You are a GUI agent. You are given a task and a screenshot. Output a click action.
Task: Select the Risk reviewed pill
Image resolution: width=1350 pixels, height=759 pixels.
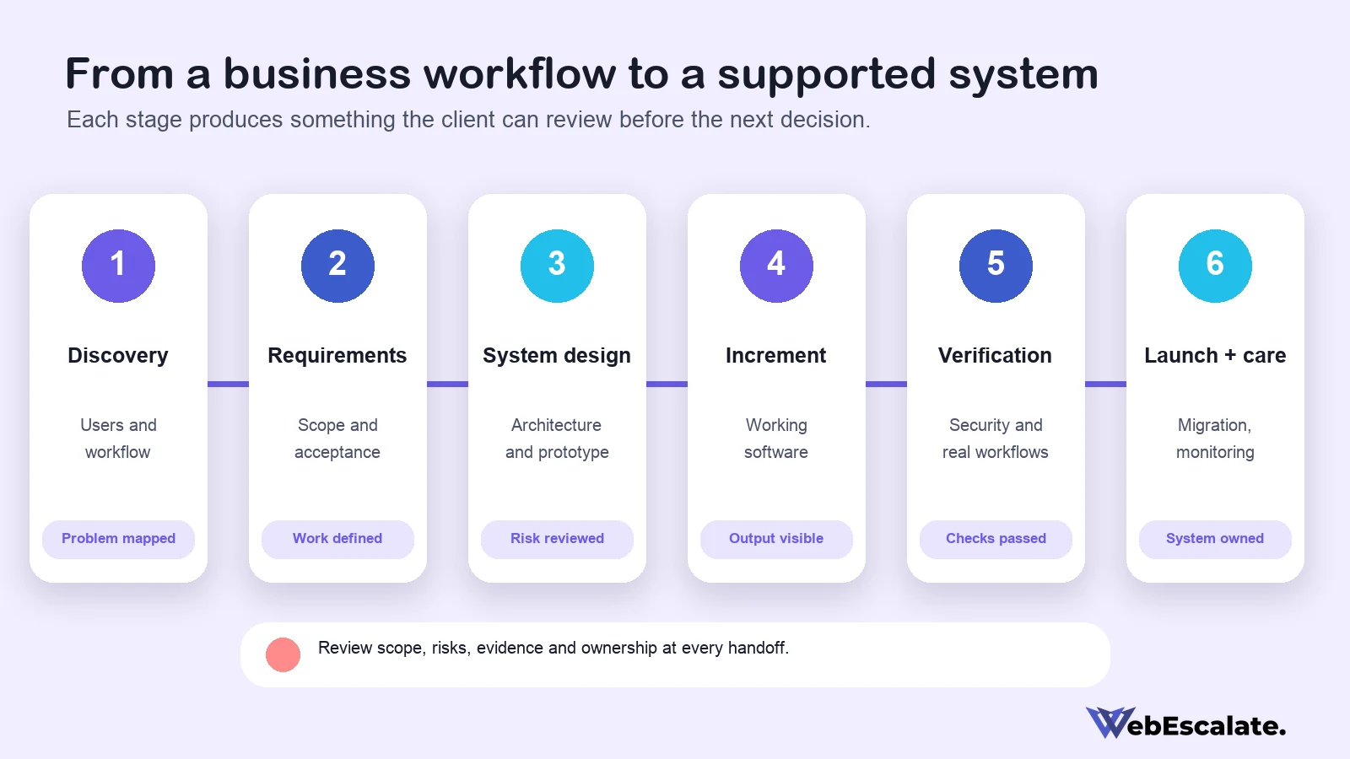point(557,539)
